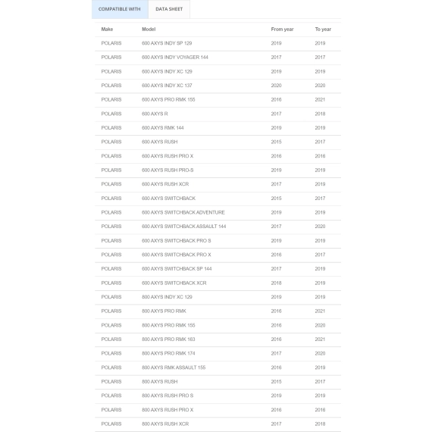This screenshot has width=432, height=432.
Task: Click the 600 AXYS SWITCHBACK ADVENTURE model
Action: coord(183,212)
